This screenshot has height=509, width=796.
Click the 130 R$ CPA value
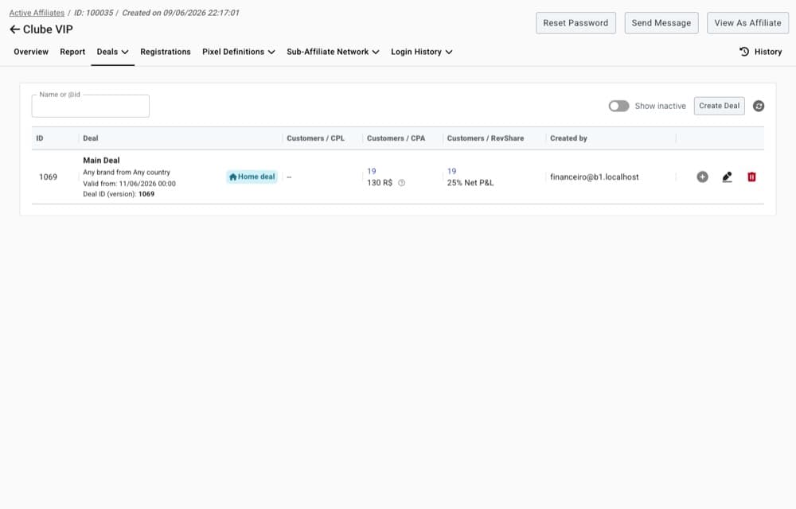pos(380,182)
